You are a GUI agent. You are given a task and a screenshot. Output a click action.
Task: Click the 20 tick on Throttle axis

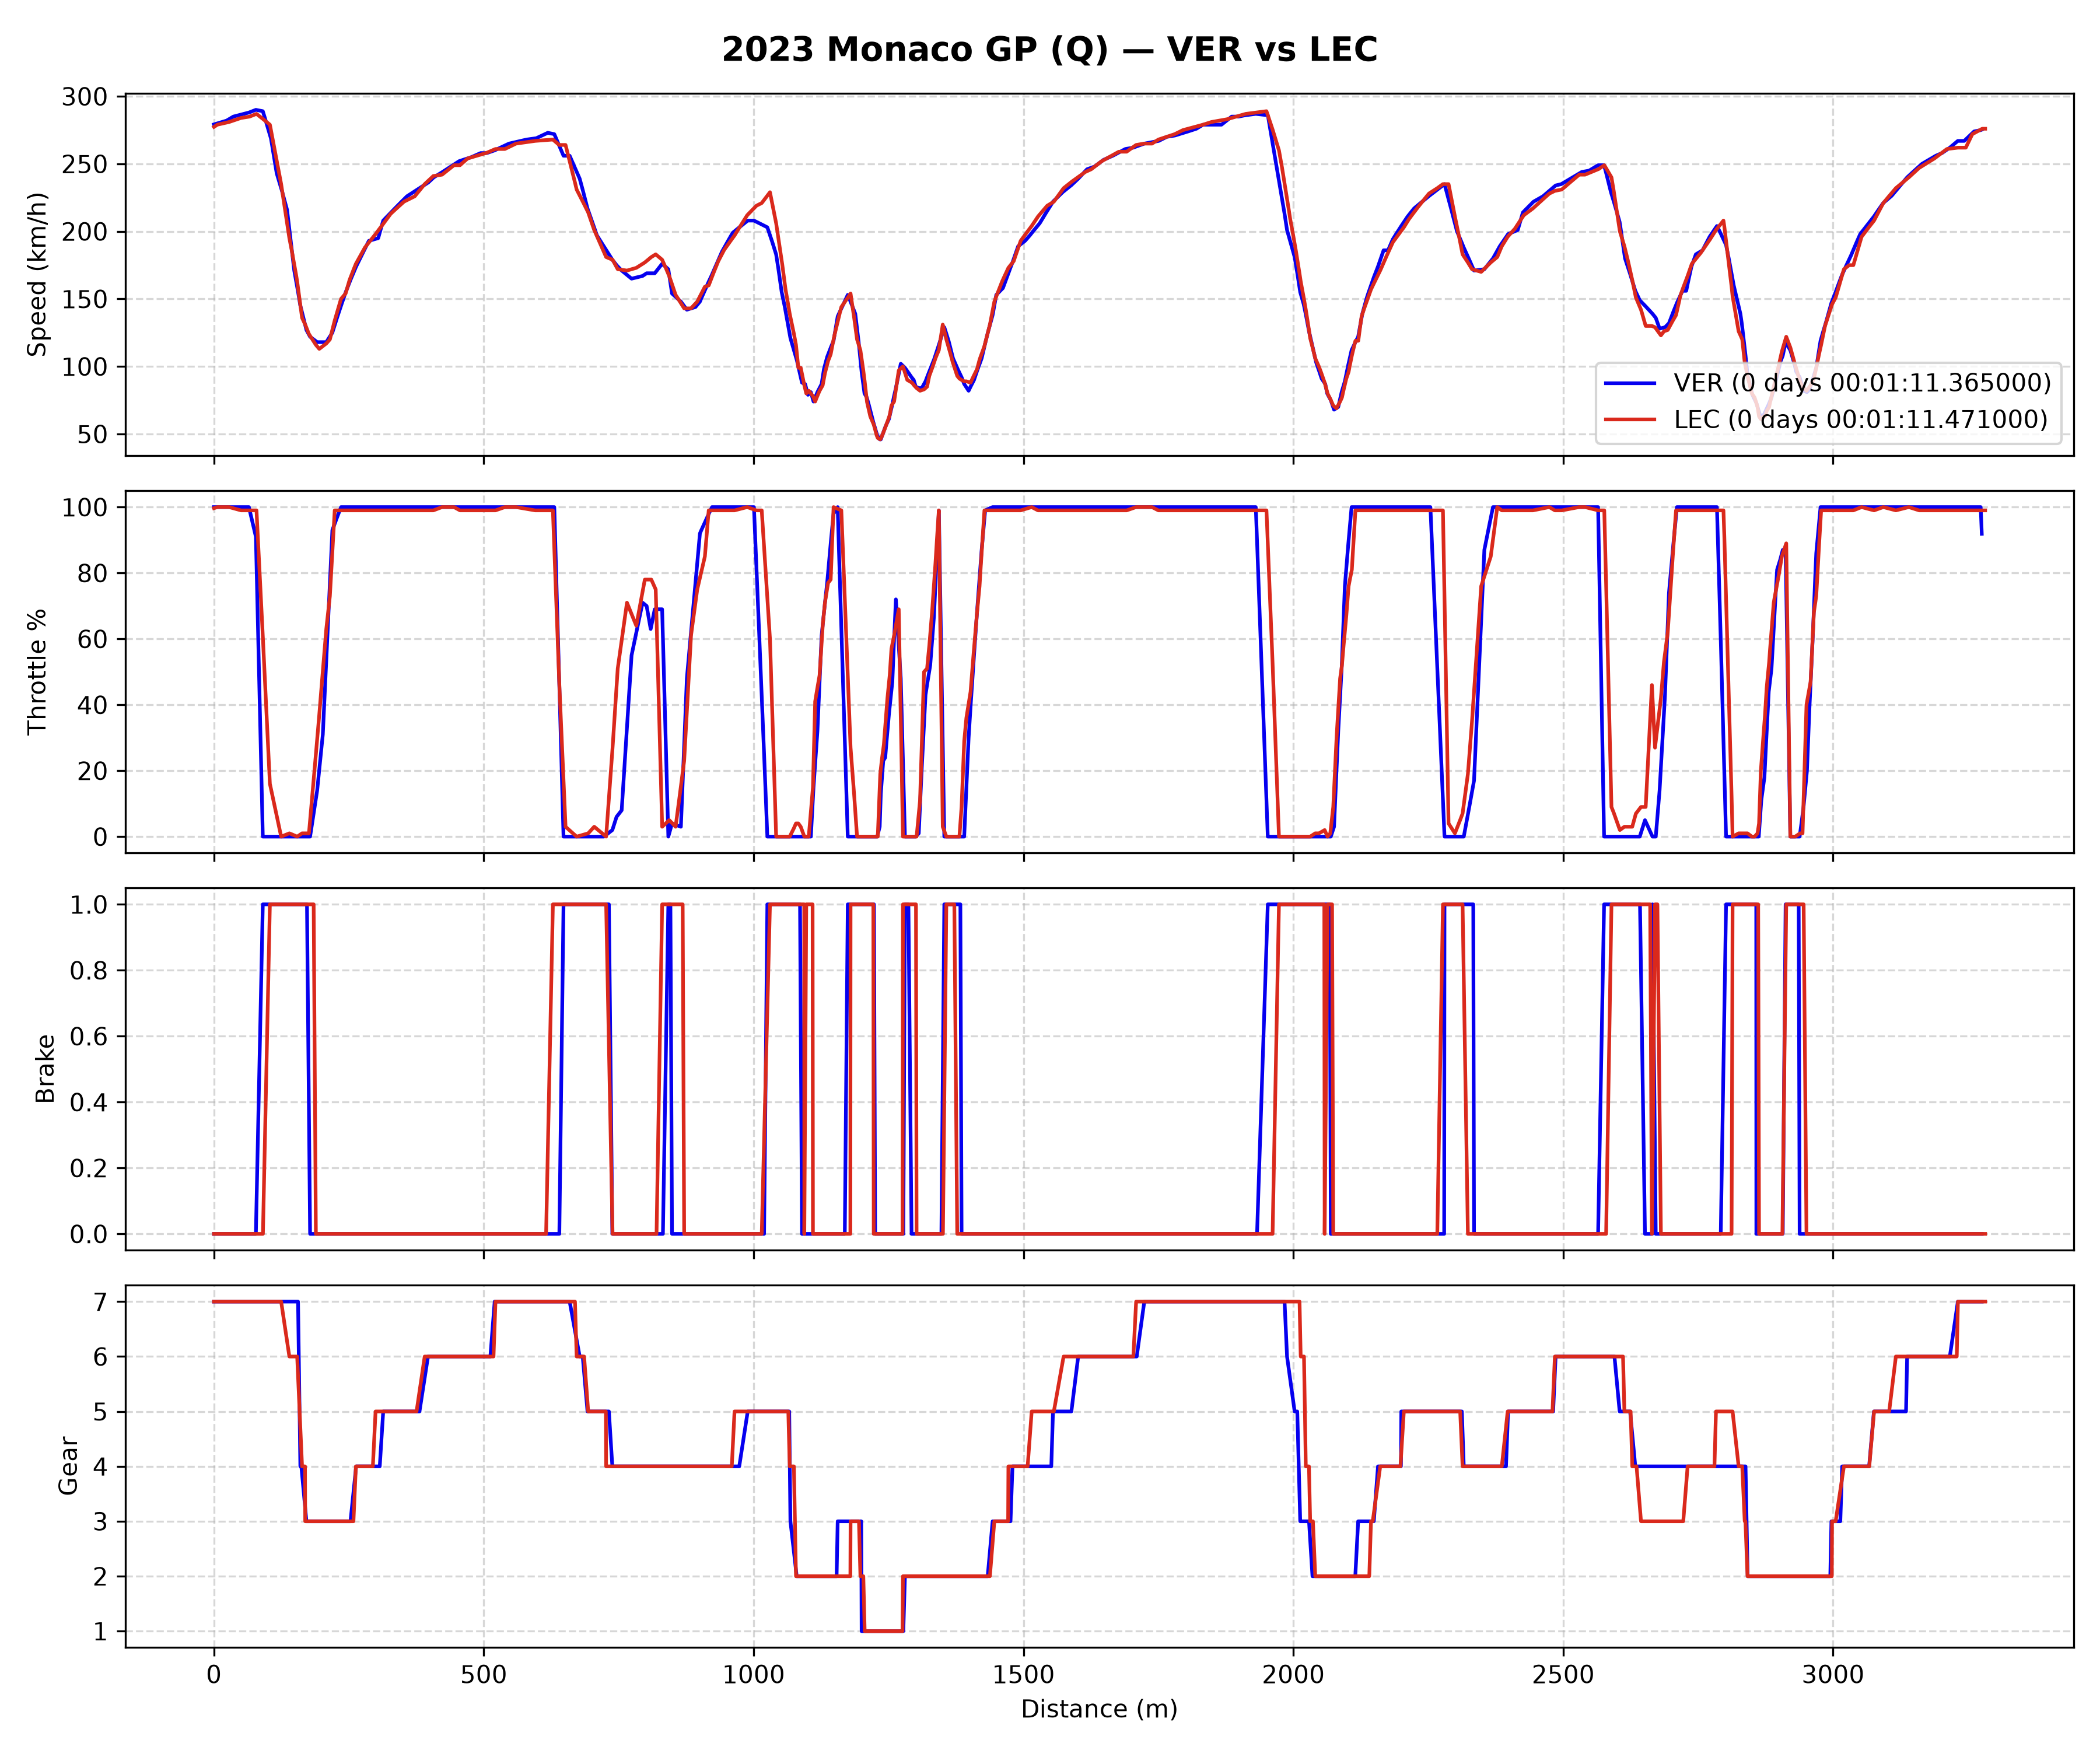coord(93,772)
